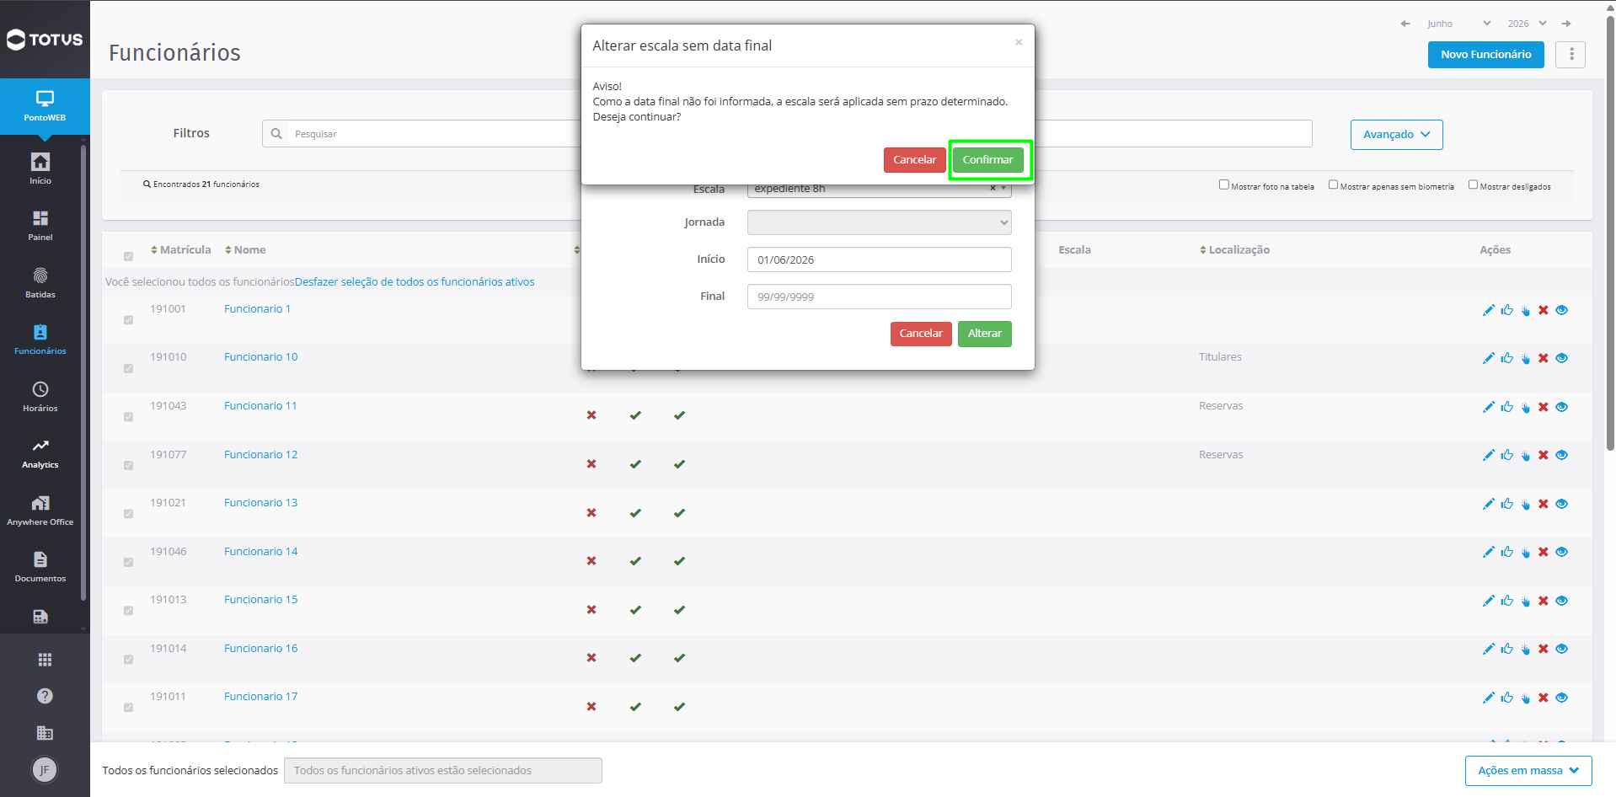Click the red X delete icon for Funcionario 12

click(x=1544, y=455)
